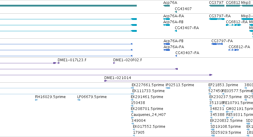Select the Cauquenes_24_H07 feature label

148,115
